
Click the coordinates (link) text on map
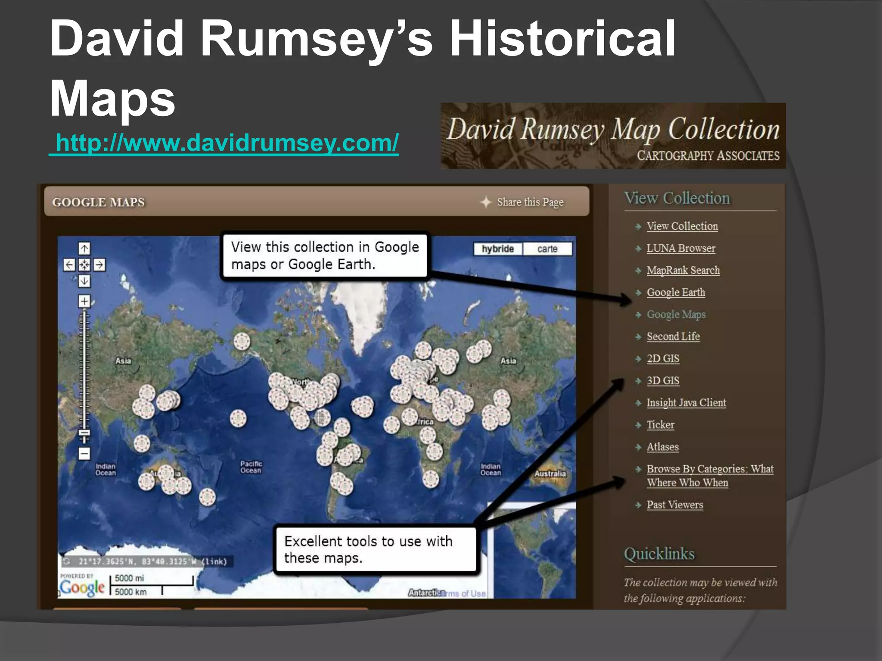click(214, 561)
